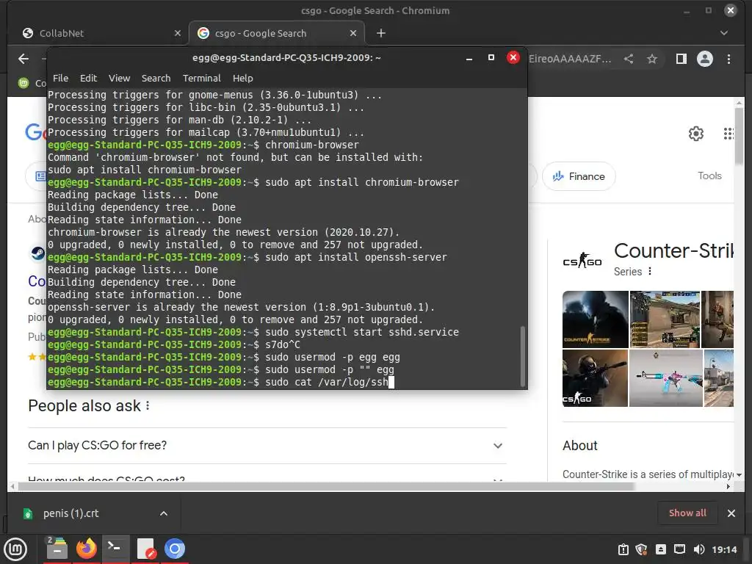Open the tab search dropdown

point(724,33)
